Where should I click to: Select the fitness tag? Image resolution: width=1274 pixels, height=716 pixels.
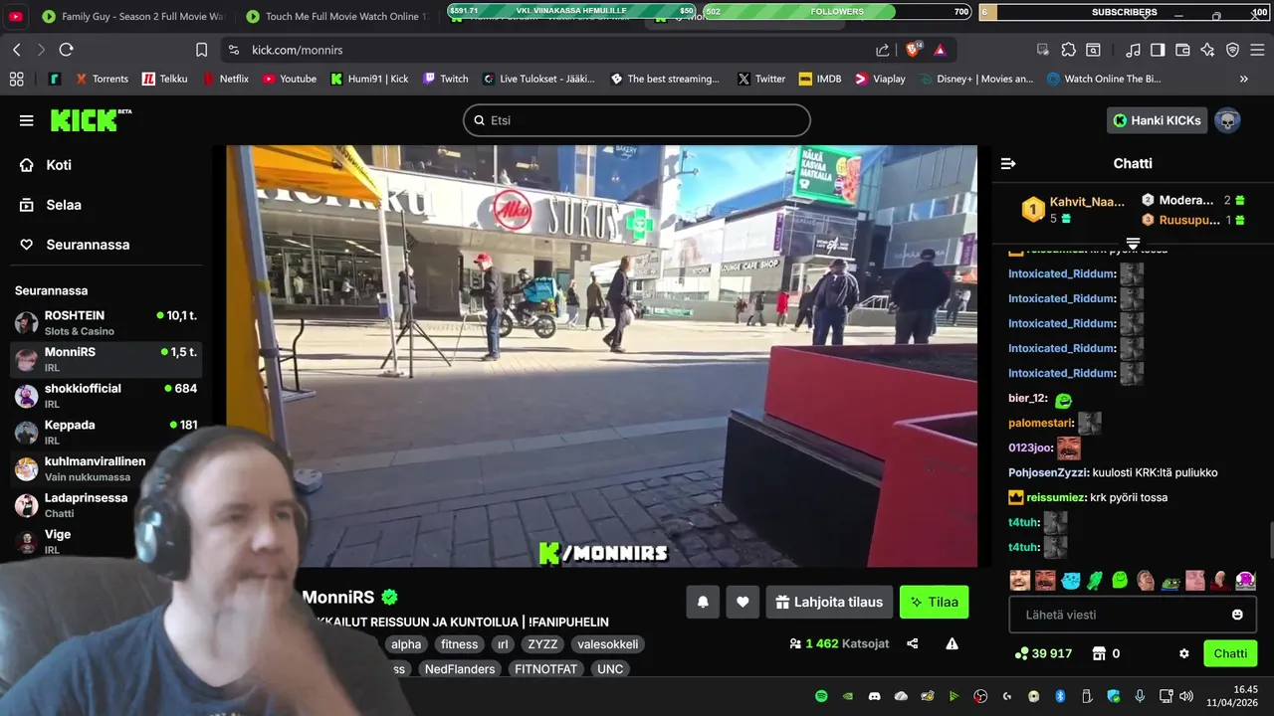[459, 644]
